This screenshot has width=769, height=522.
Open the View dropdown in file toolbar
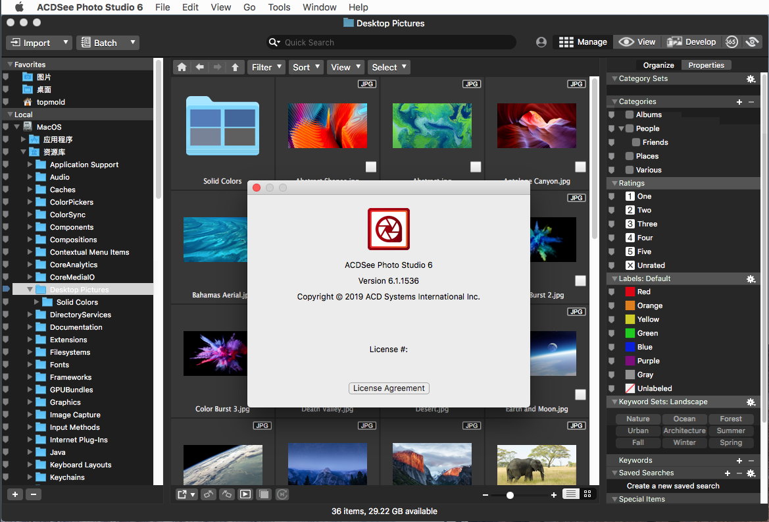point(345,67)
